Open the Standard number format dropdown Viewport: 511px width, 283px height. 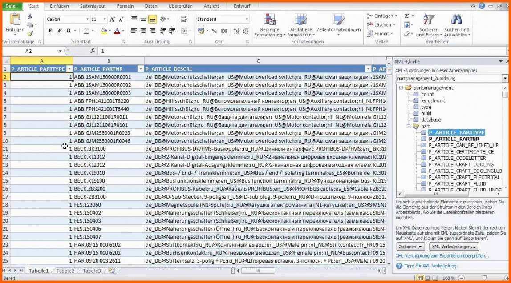[x=247, y=19]
